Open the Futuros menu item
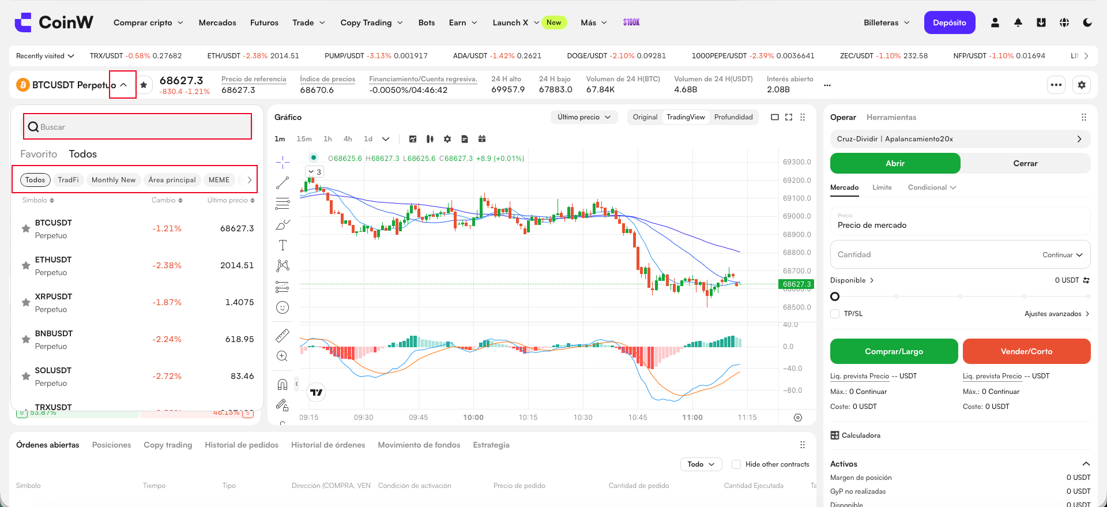 coord(264,22)
